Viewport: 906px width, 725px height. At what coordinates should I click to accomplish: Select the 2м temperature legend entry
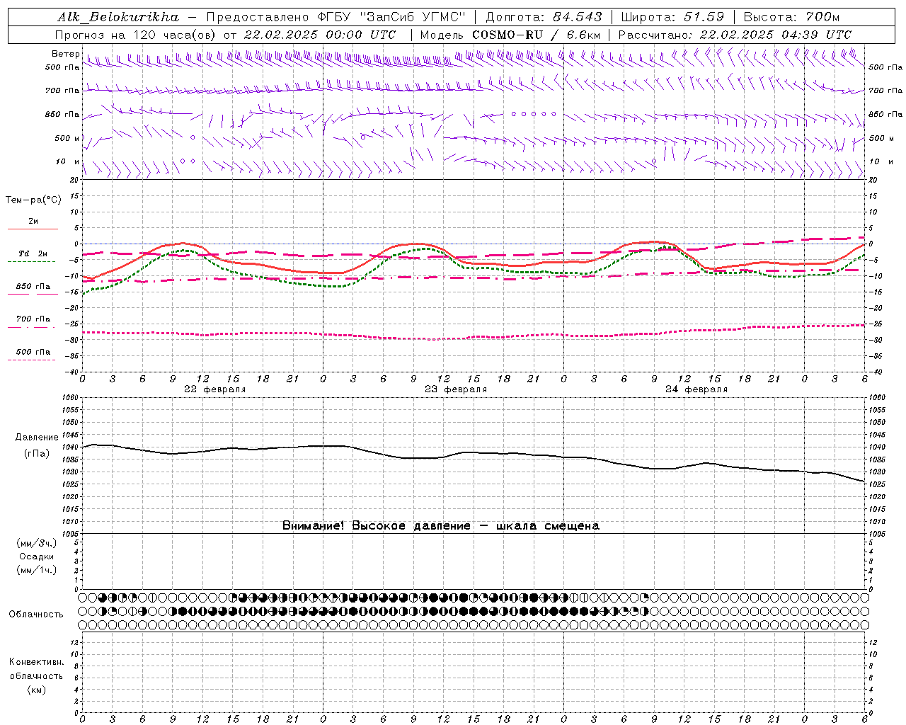click(x=33, y=222)
